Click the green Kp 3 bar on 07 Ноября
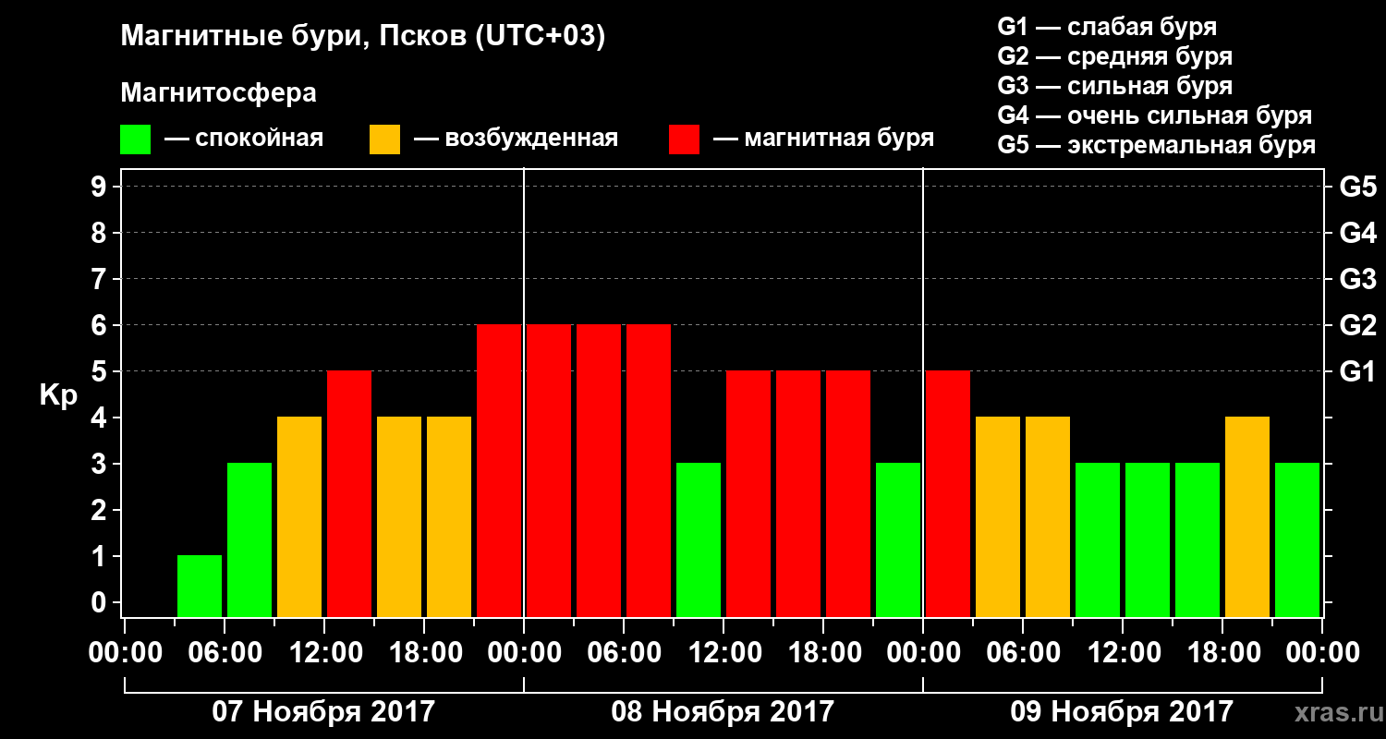 tap(249, 539)
